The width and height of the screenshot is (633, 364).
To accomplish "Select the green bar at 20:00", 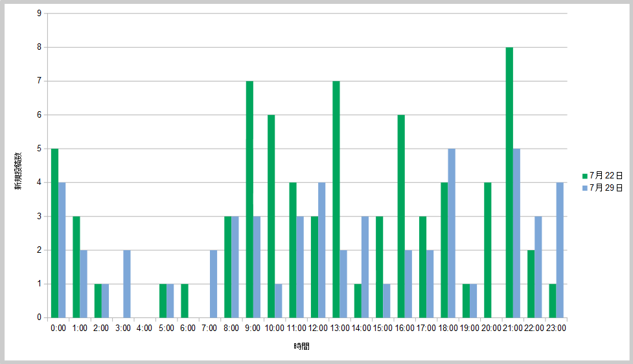I will point(487,250).
